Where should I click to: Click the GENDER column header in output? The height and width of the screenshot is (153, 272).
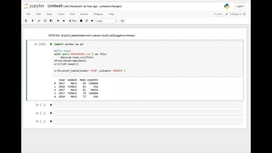pos(72,80)
